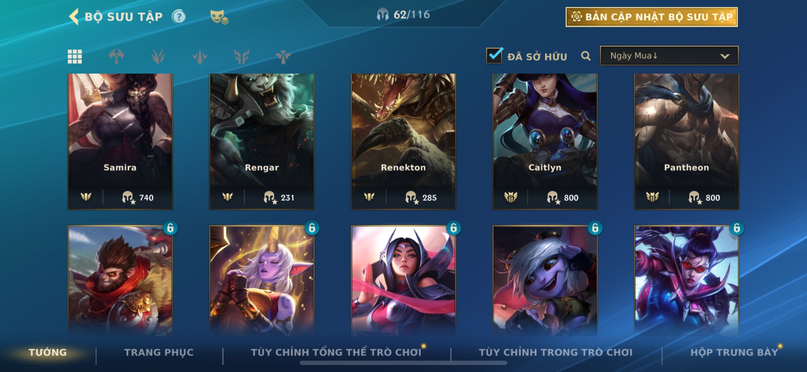807x372 pixels.
Task: Open the help question mark icon
Action: click(179, 17)
